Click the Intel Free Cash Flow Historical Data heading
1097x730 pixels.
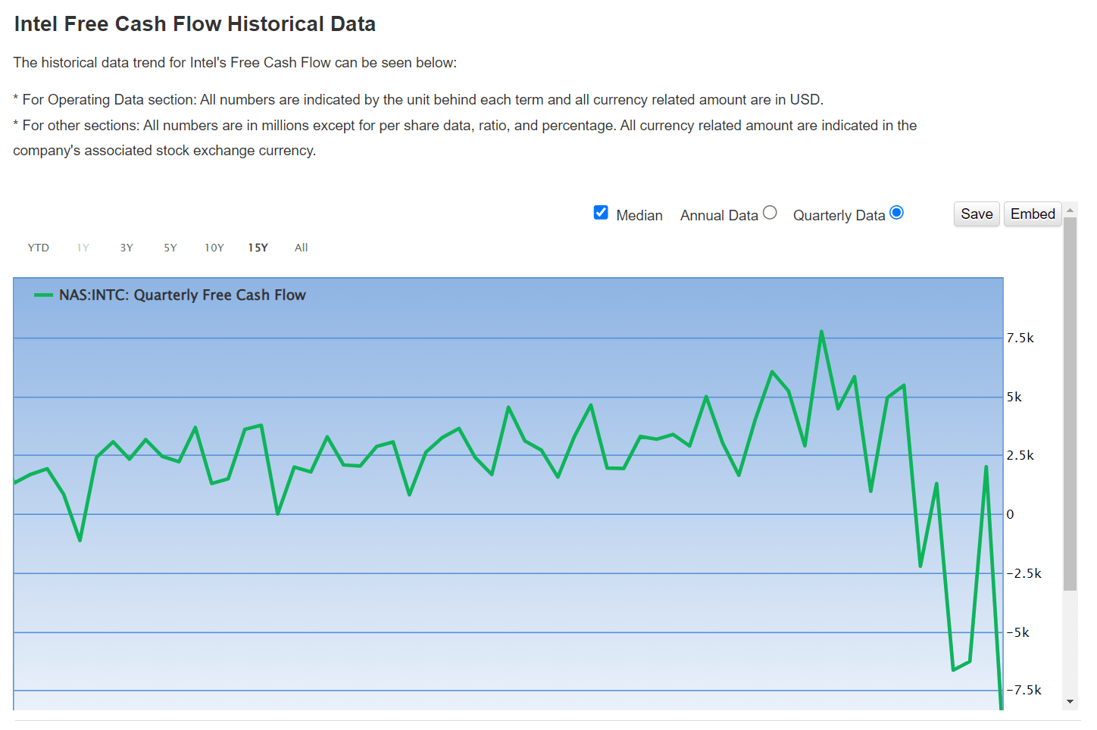(x=195, y=24)
